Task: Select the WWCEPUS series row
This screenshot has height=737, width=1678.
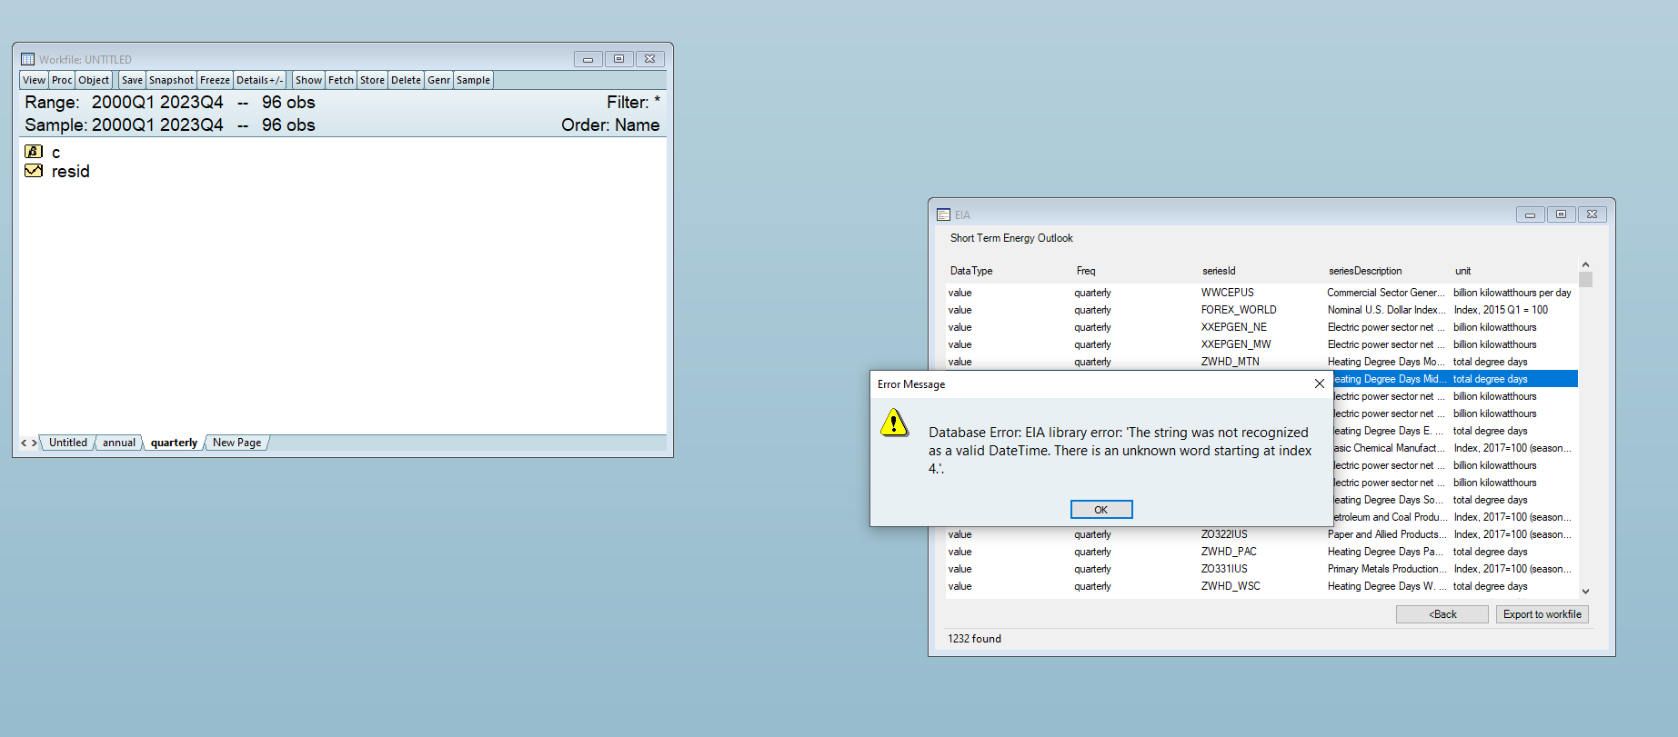Action: pyautogui.click(x=1227, y=293)
